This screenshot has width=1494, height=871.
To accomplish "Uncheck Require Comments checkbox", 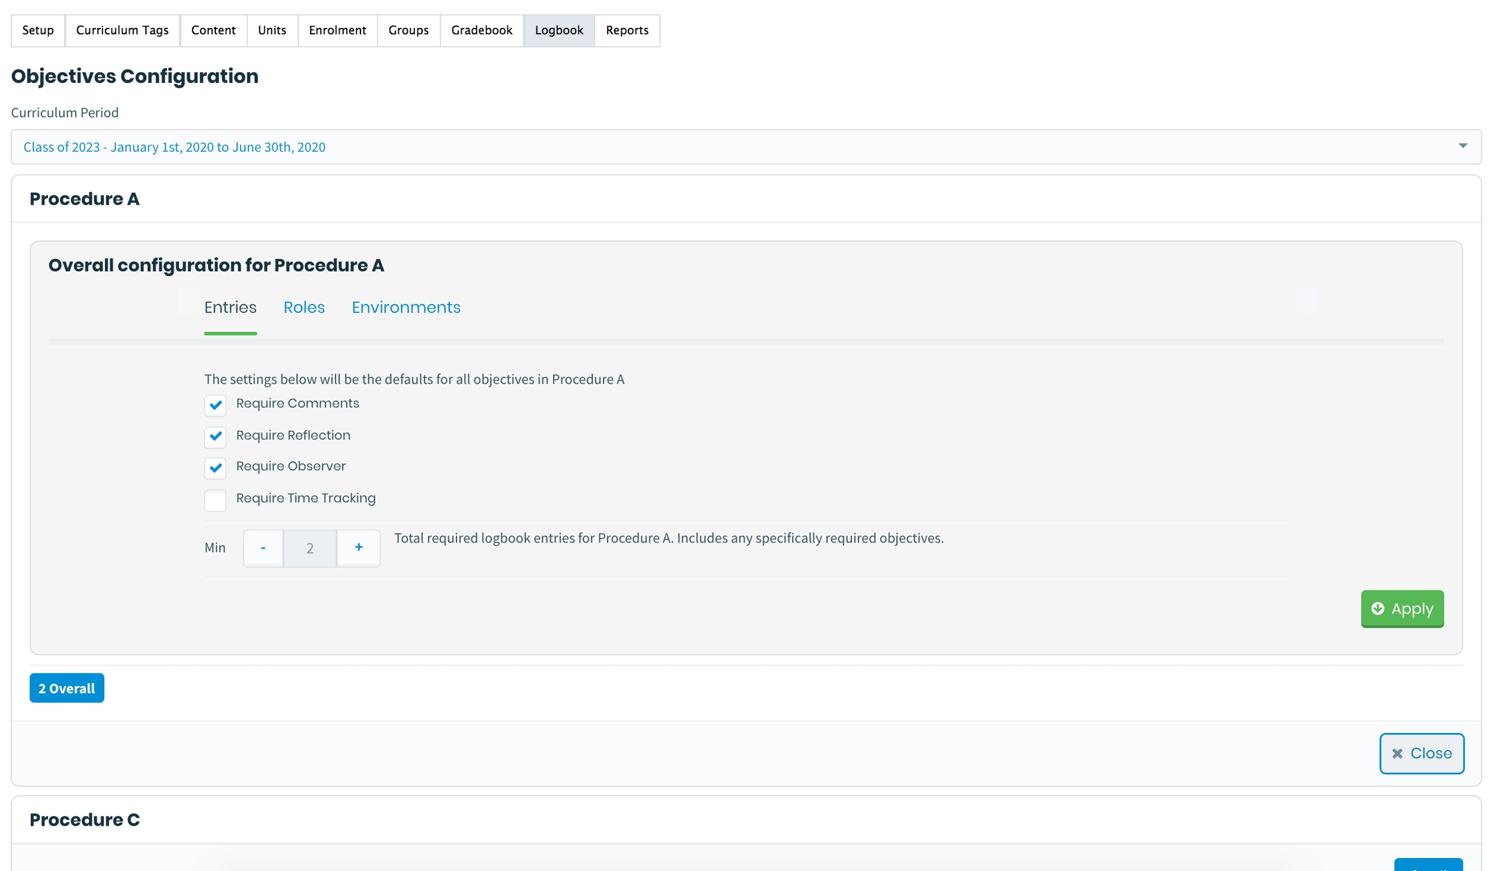I will (x=215, y=405).
